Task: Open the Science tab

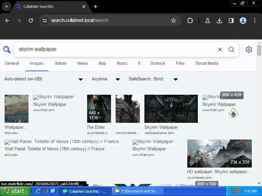Action: point(158,63)
